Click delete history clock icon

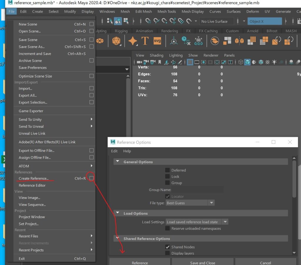click(x=186, y=41)
